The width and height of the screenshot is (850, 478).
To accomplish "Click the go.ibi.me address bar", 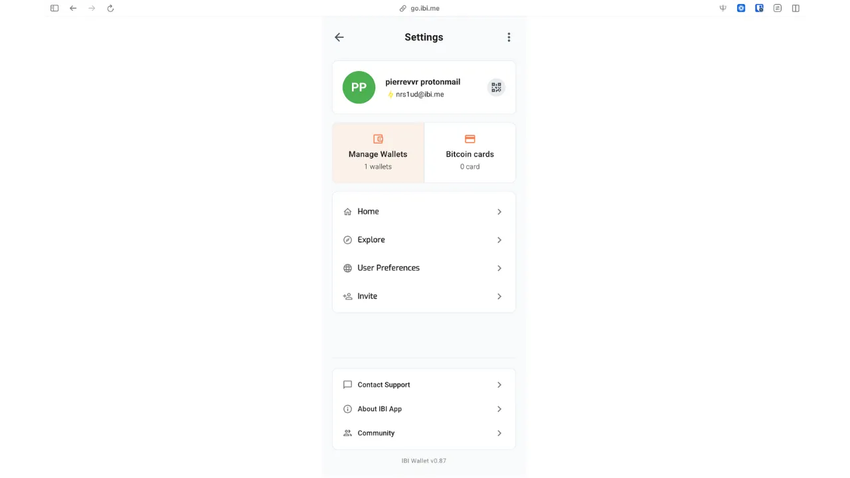I will tap(424, 8).
